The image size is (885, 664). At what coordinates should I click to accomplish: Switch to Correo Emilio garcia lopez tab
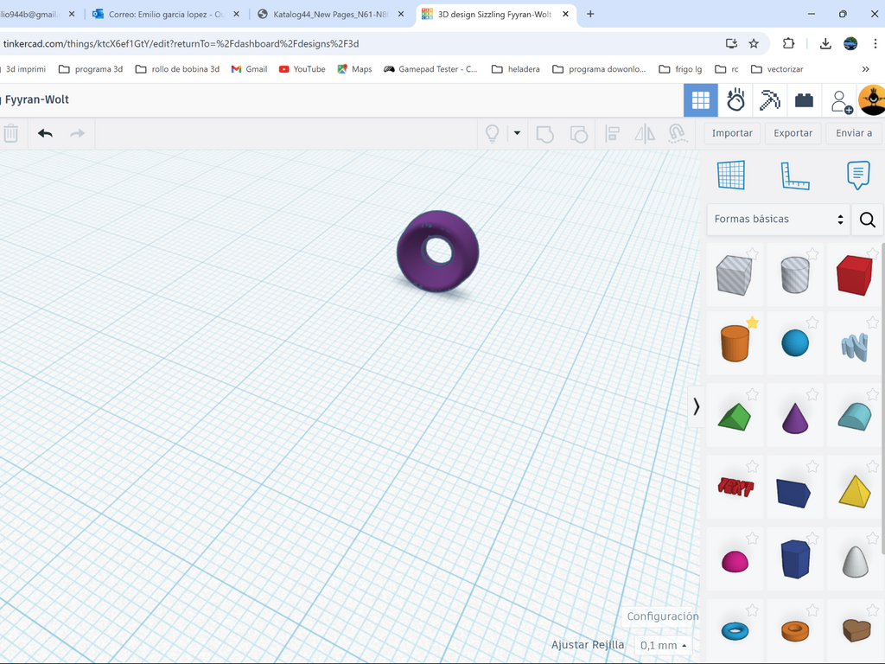(166, 14)
